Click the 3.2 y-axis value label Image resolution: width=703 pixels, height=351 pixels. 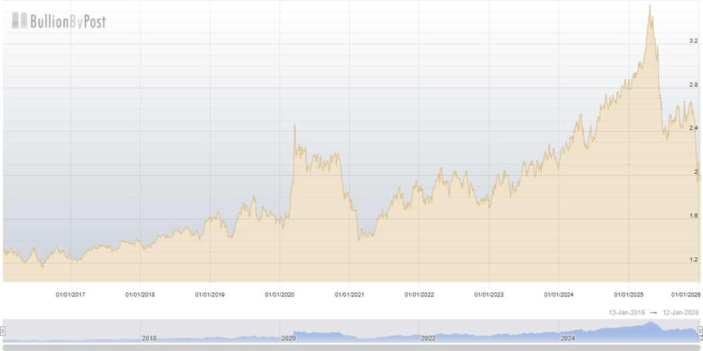[693, 41]
